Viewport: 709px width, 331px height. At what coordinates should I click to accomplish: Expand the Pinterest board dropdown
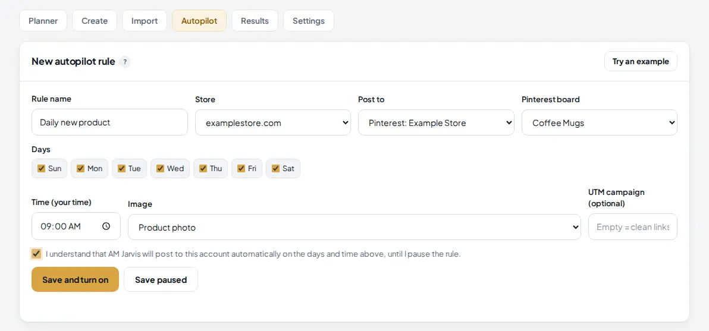coord(600,122)
